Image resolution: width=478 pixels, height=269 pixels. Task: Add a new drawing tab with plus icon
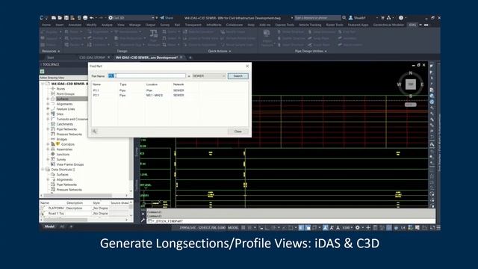pos(190,58)
